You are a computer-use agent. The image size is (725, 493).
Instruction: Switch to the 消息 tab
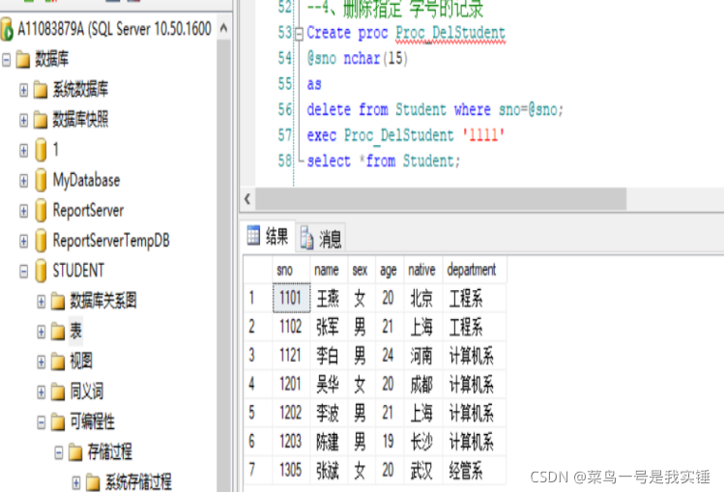point(321,238)
